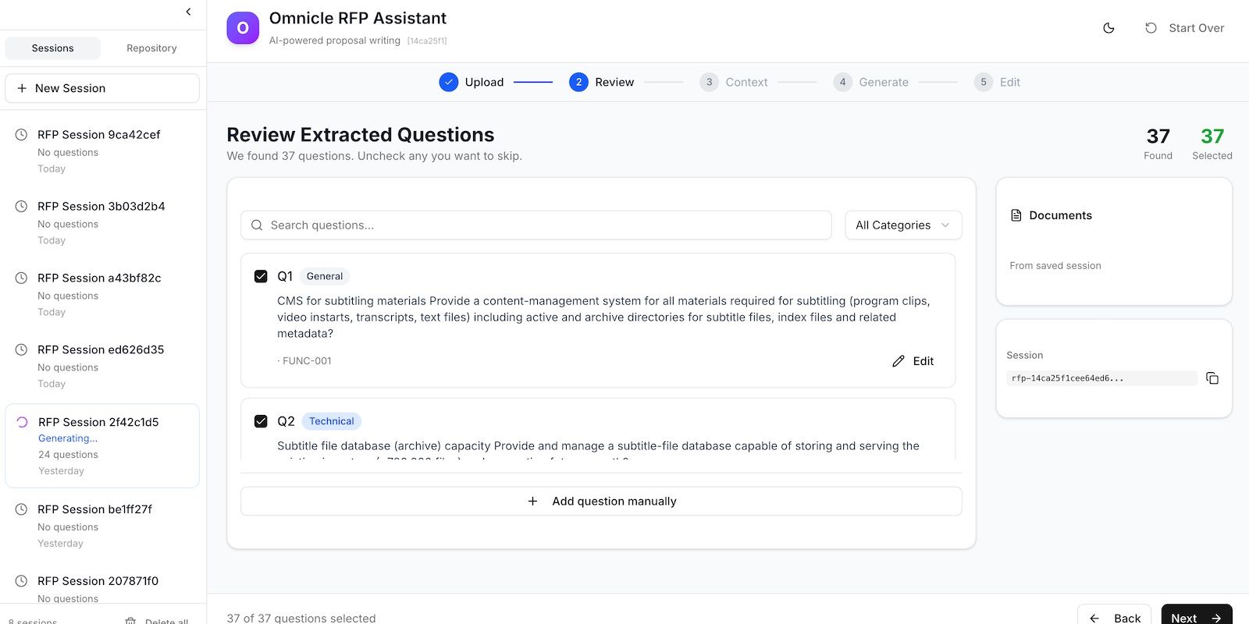This screenshot has height=624, width=1249.
Task: Click clock icon beside RFP Session be1ff27f
Action: point(22,509)
